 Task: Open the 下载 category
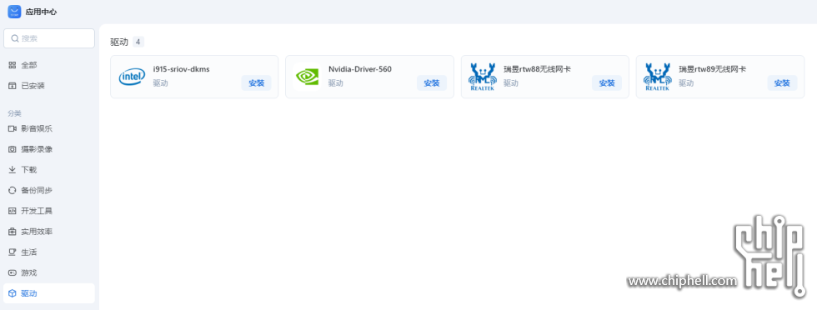(x=49, y=170)
